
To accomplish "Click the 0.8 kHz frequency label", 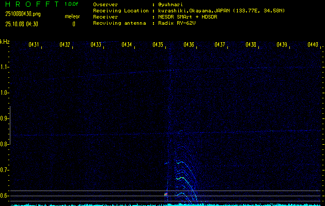I will click(x=5, y=144).
